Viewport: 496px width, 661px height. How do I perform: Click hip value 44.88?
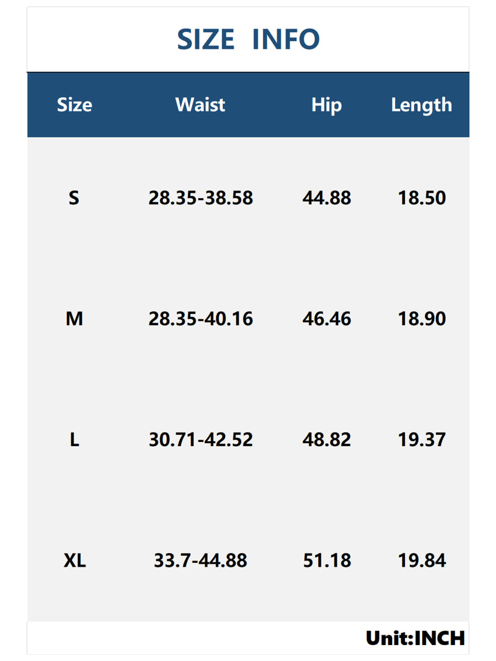pyautogui.click(x=327, y=198)
